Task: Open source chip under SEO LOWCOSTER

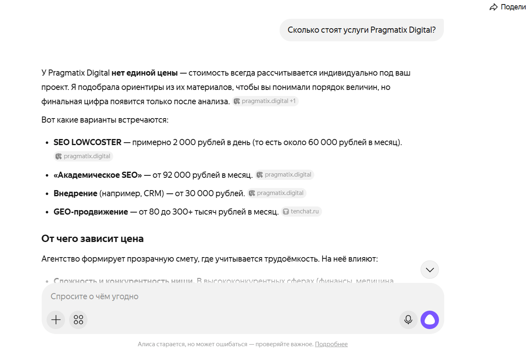Action: pos(83,156)
